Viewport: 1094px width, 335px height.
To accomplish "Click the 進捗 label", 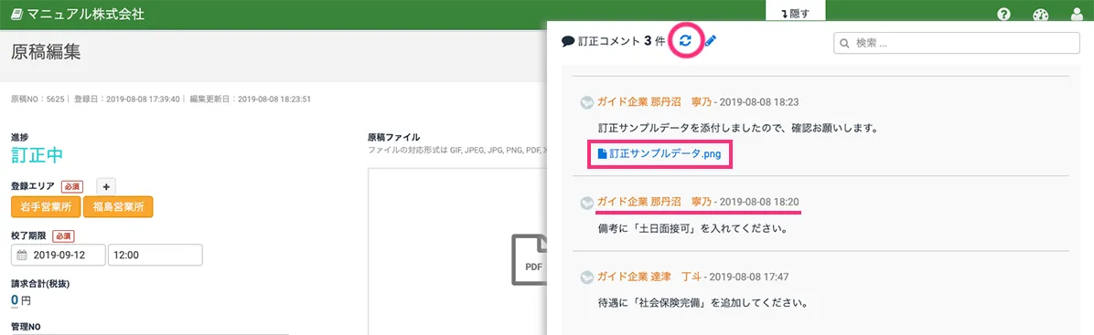I will (19, 137).
